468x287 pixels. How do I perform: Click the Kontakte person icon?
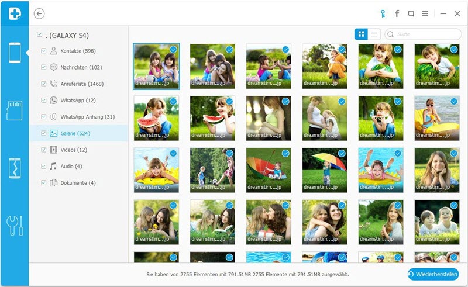(53, 51)
